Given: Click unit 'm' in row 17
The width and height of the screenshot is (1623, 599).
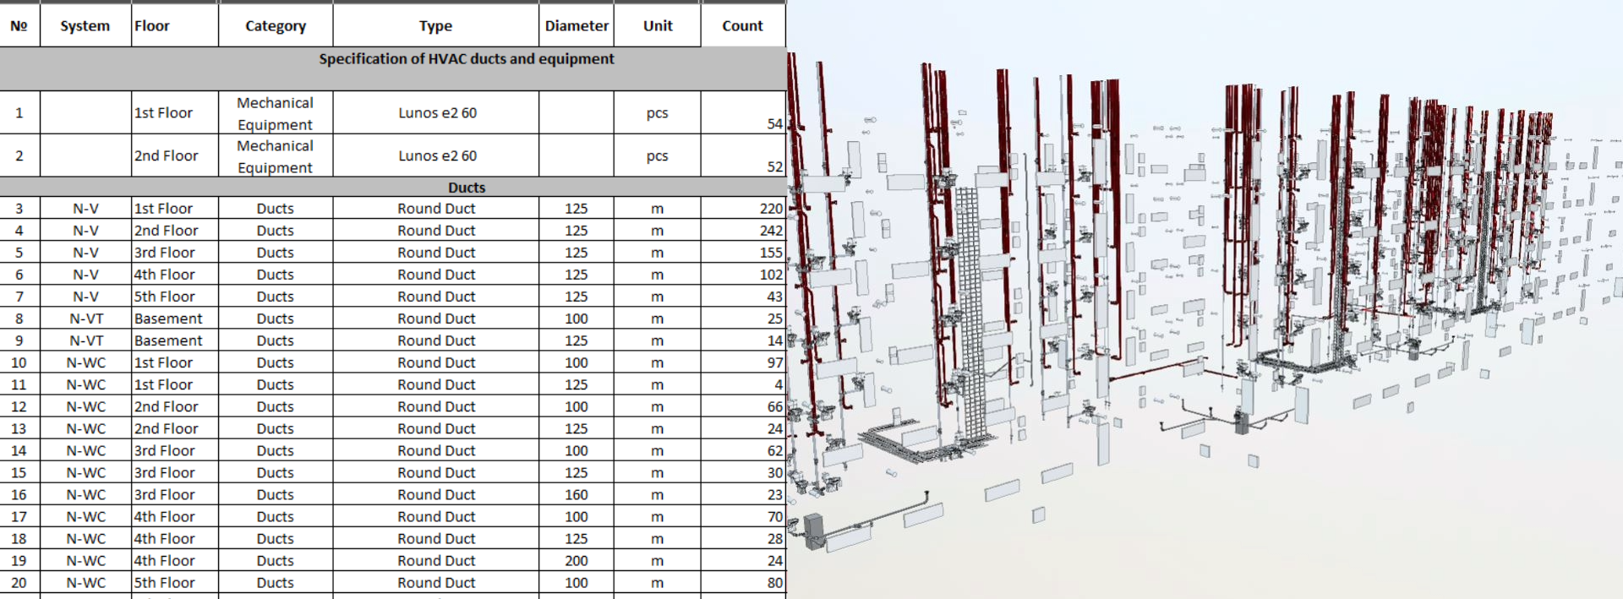Looking at the screenshot, I should pyautogui.click(x=658, y=516).
